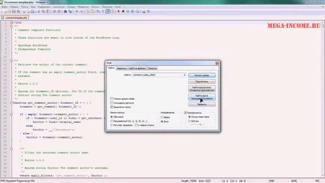
Task: Collapse fold marker at line 1 <?php
Action: point(12,22)
